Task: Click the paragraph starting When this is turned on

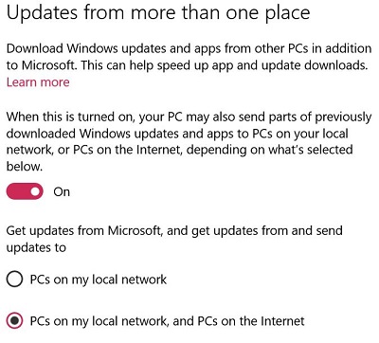Action: [189, 141]
